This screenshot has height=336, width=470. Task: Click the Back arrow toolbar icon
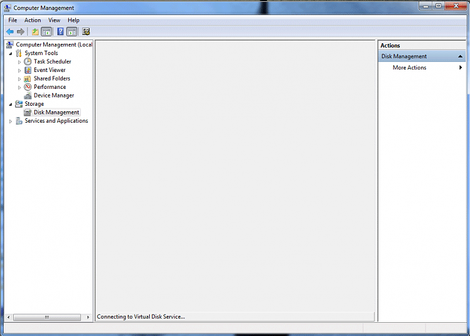10,31
